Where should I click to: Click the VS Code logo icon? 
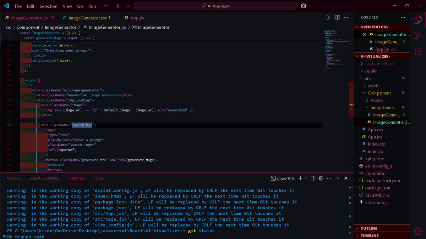pos(6,6)
